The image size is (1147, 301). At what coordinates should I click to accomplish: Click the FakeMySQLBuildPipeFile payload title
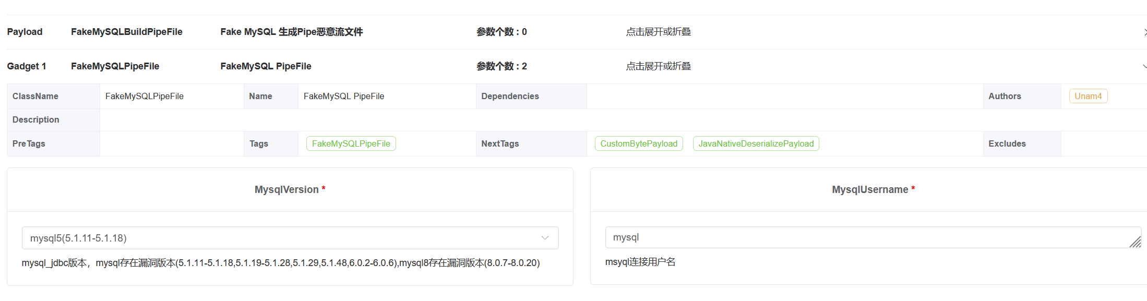[x=127, y=32]
